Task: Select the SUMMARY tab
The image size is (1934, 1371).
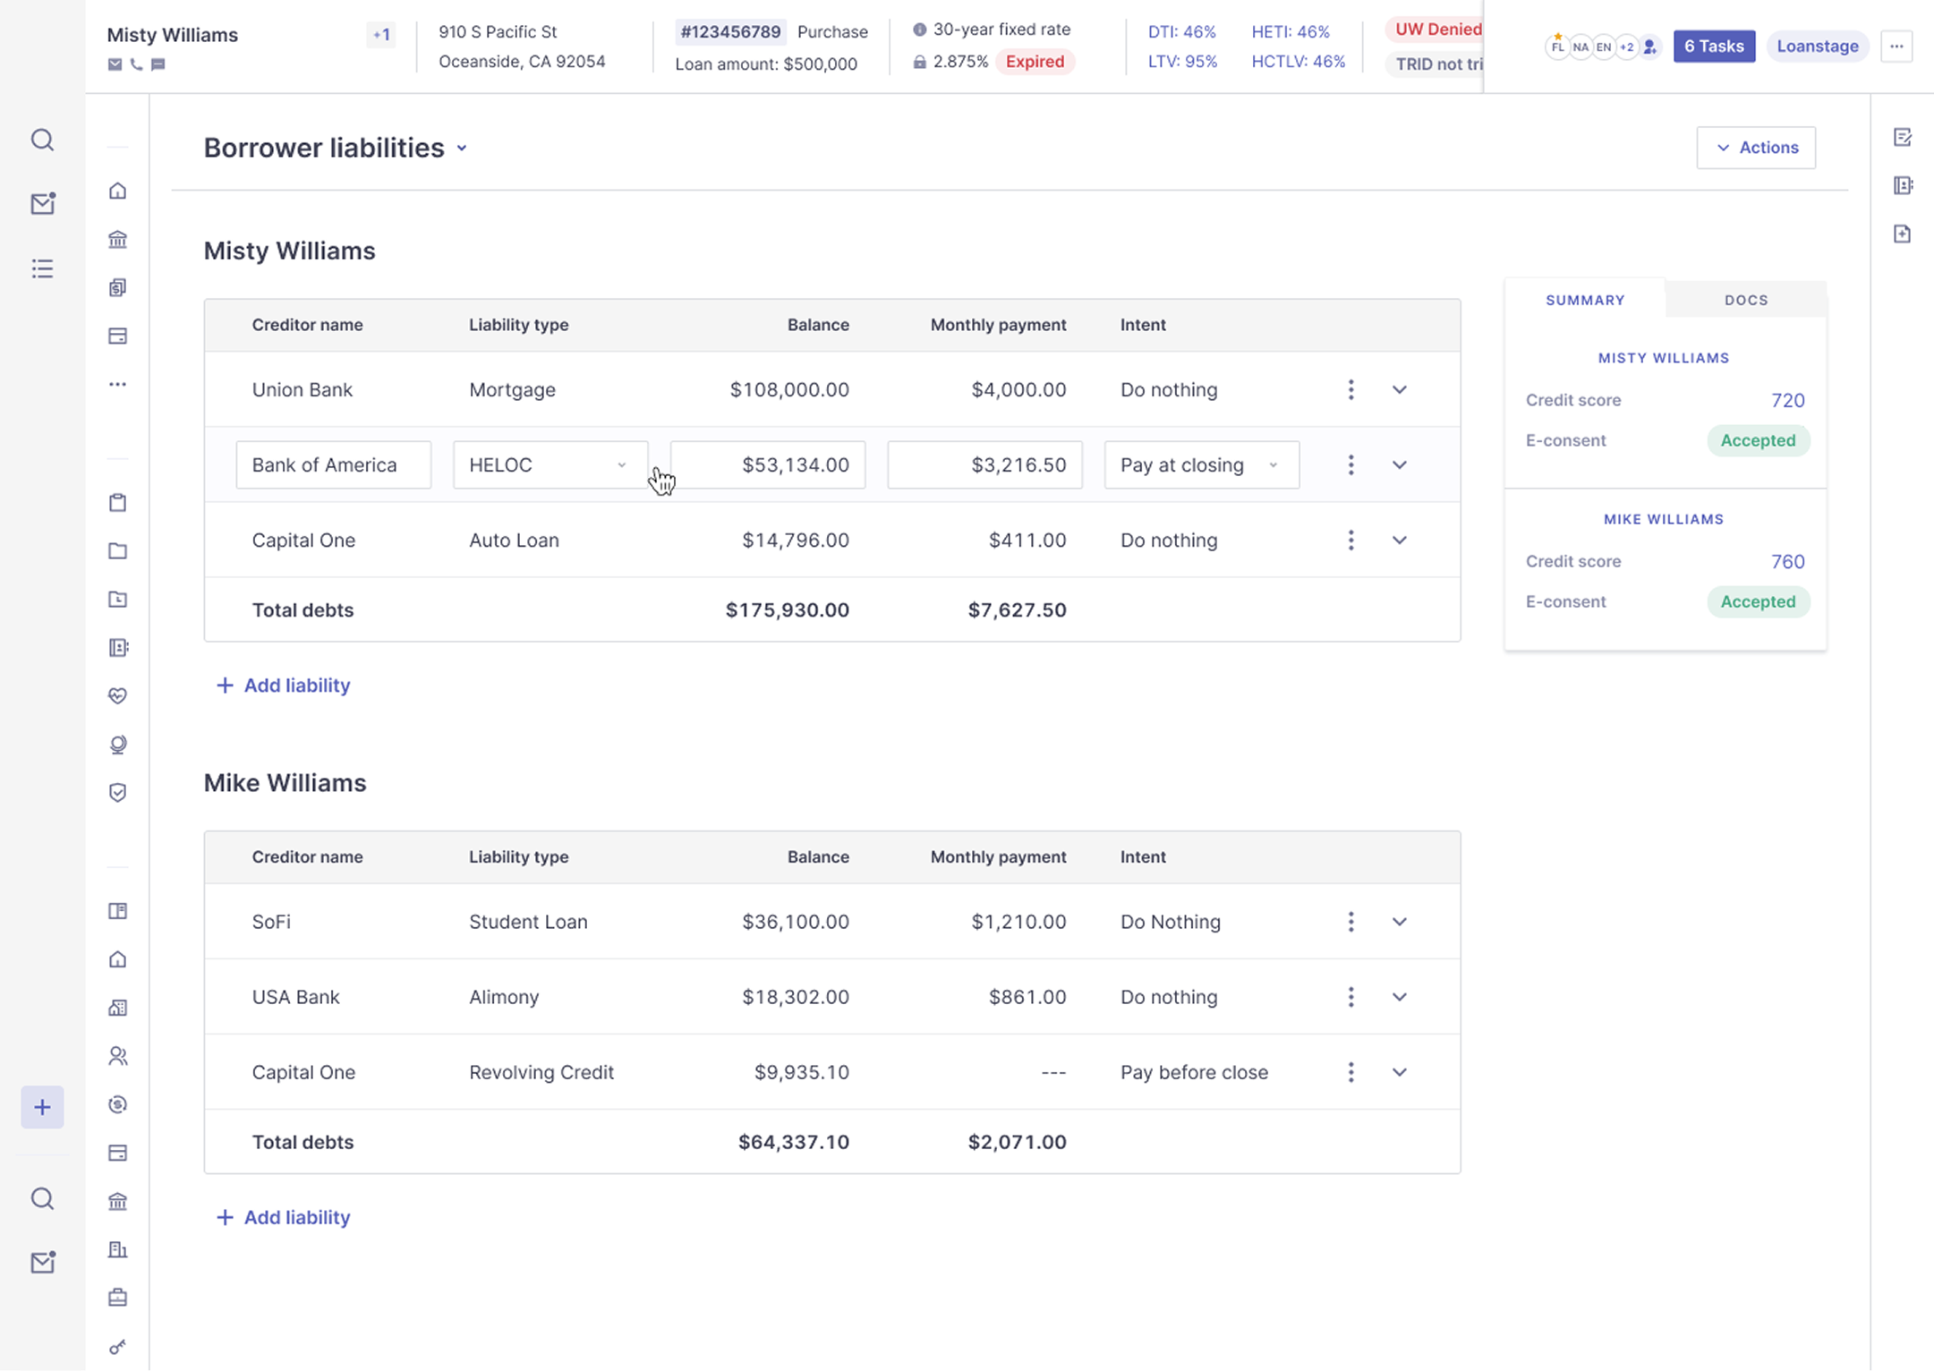Action: tap(1585, 300)
